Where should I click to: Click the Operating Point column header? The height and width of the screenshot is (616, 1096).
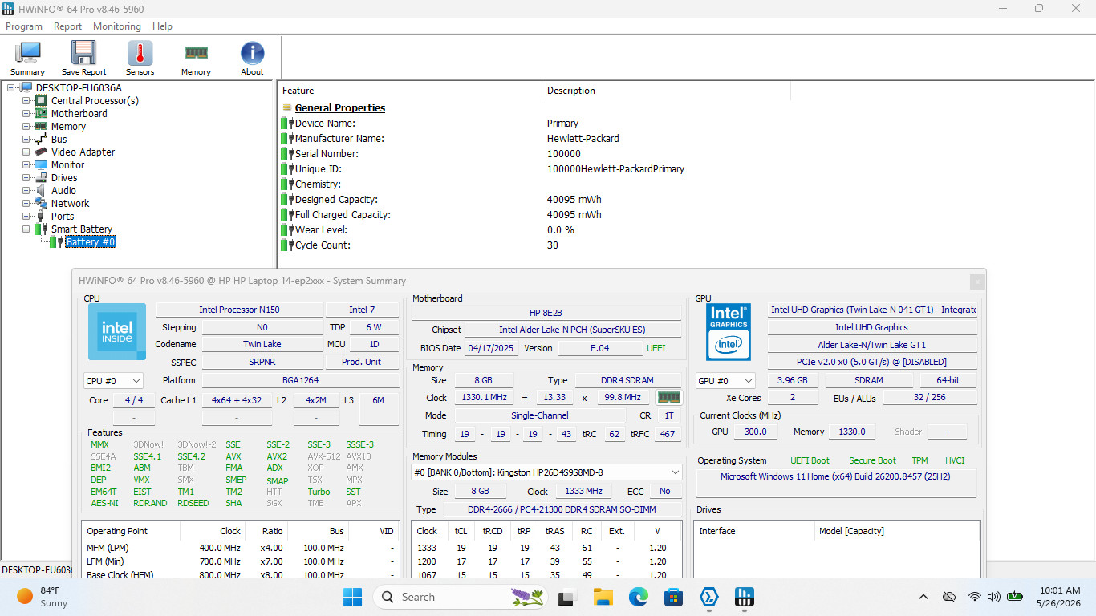(x=131, y=531)
